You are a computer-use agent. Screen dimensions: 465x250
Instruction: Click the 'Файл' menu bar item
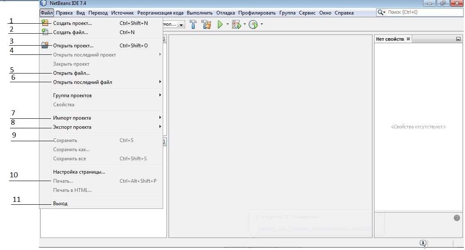pyautogui.click(x=46, y=13)
